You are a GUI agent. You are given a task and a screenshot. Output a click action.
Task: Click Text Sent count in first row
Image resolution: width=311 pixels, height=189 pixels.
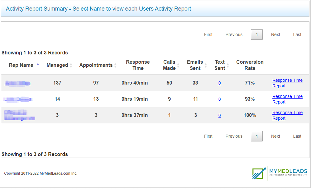(x=219, y=83)
